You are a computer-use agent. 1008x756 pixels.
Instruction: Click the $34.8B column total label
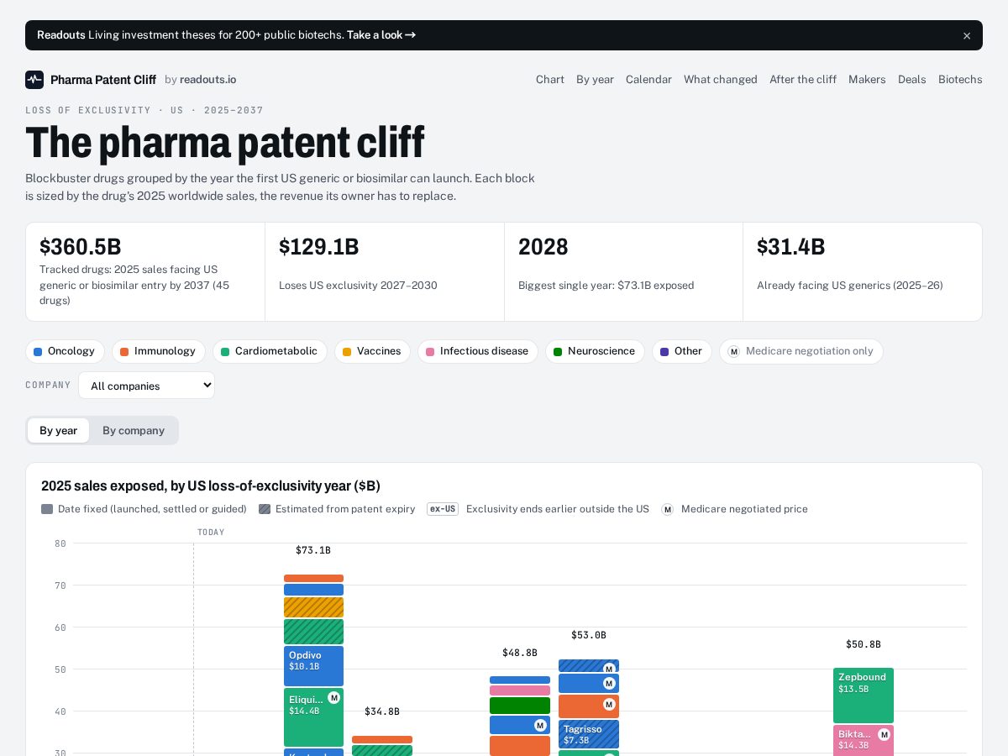[382, 711]
